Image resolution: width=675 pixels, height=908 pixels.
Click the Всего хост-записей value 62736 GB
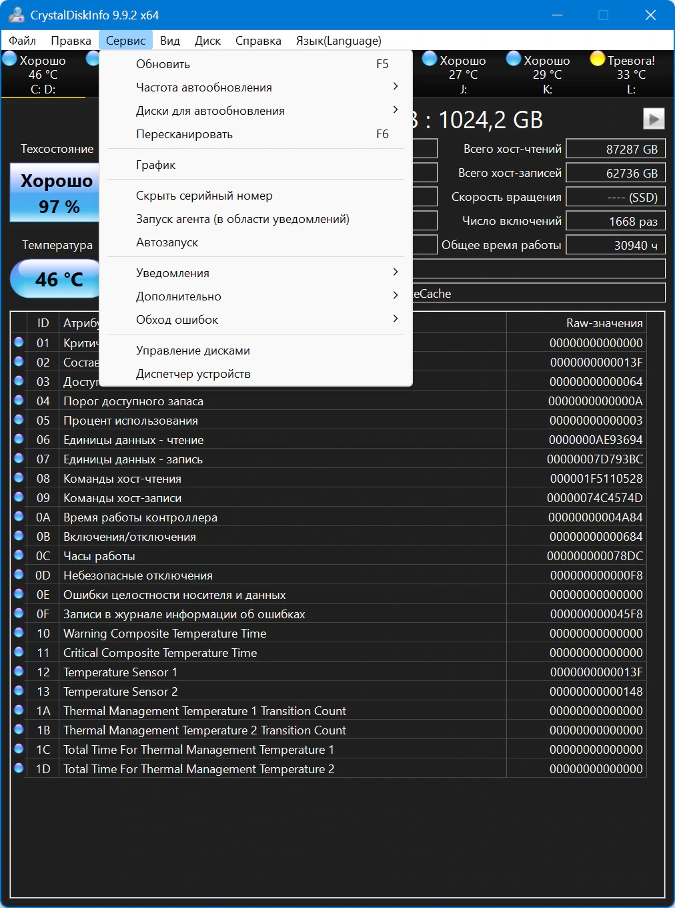coord(615,173)
